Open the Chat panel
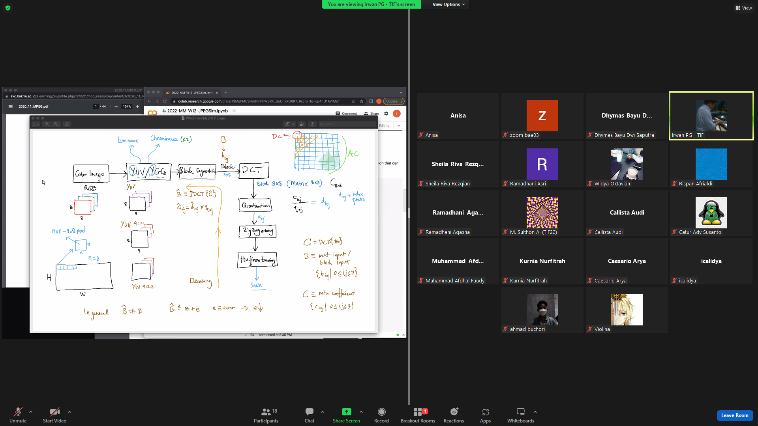This screenshot has height=426, width=758. pos(309,415)
